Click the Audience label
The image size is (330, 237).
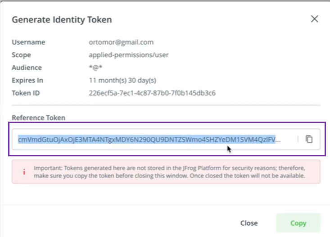[x=27, y=68]
